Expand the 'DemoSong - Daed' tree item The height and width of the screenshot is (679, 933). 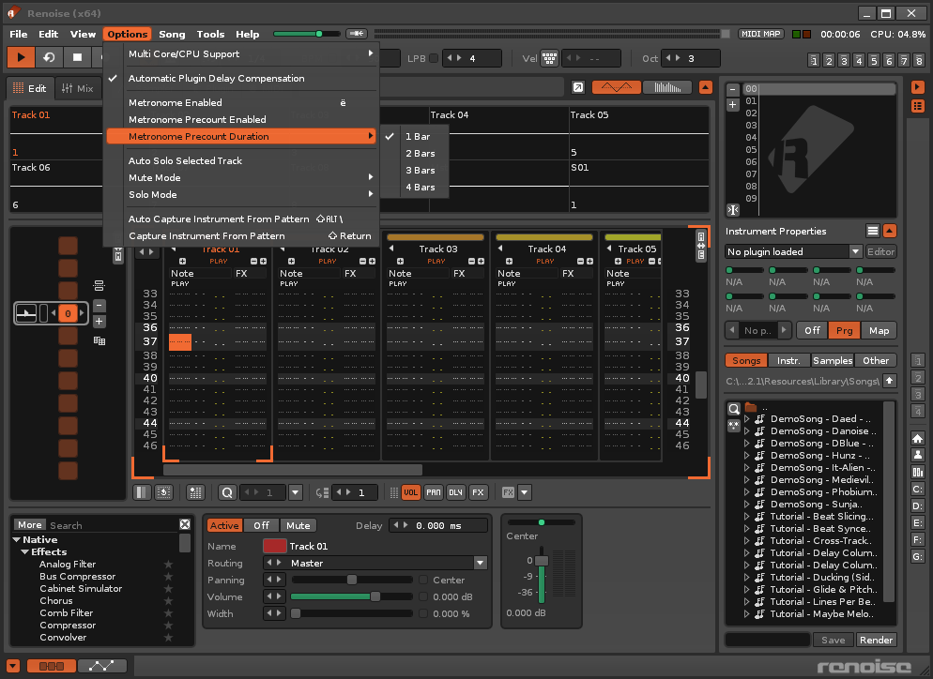coord(747,419)
